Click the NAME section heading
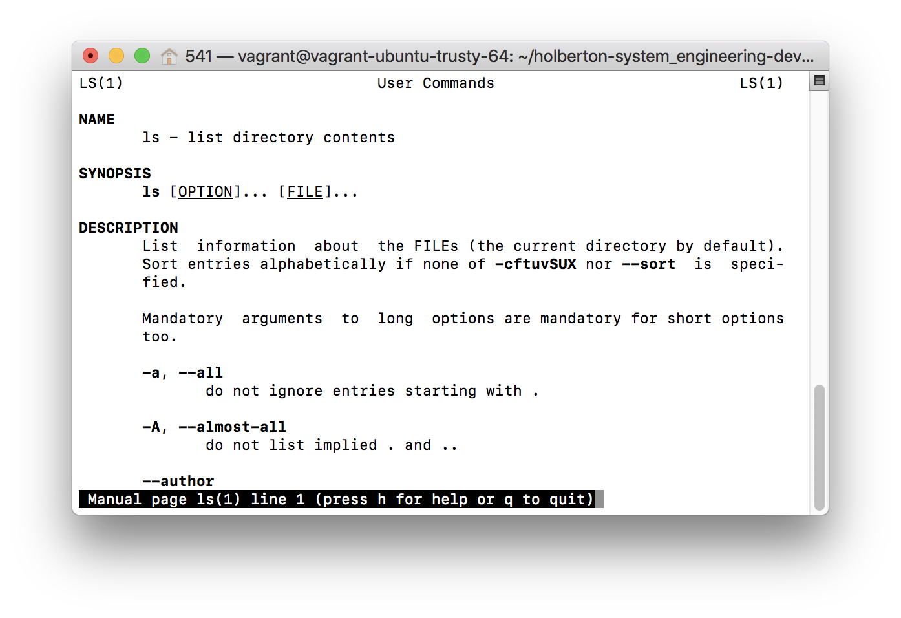 click(x=97, y=120)
